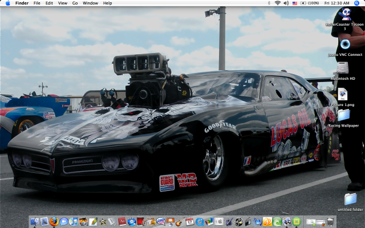Open the bar chart app in Dock

point(209,222)
